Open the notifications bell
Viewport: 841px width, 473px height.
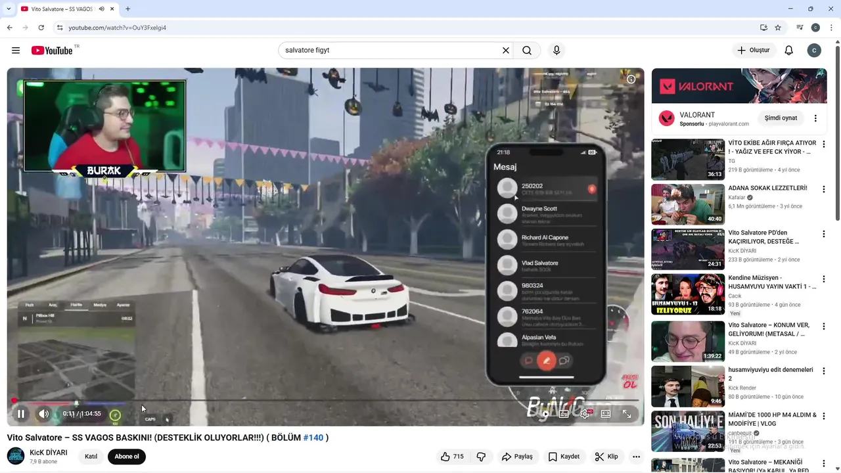789,51
